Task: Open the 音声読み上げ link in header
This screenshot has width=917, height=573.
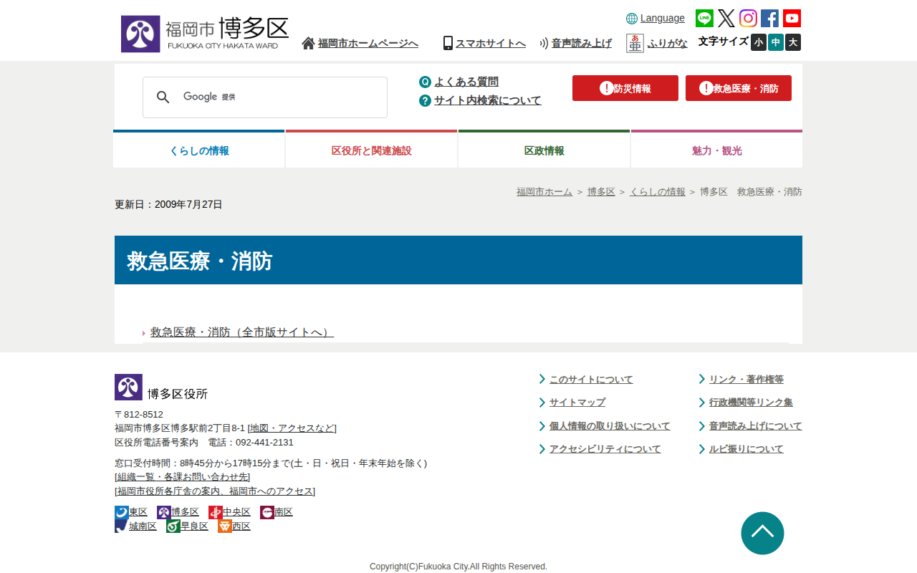Action: 582,43
